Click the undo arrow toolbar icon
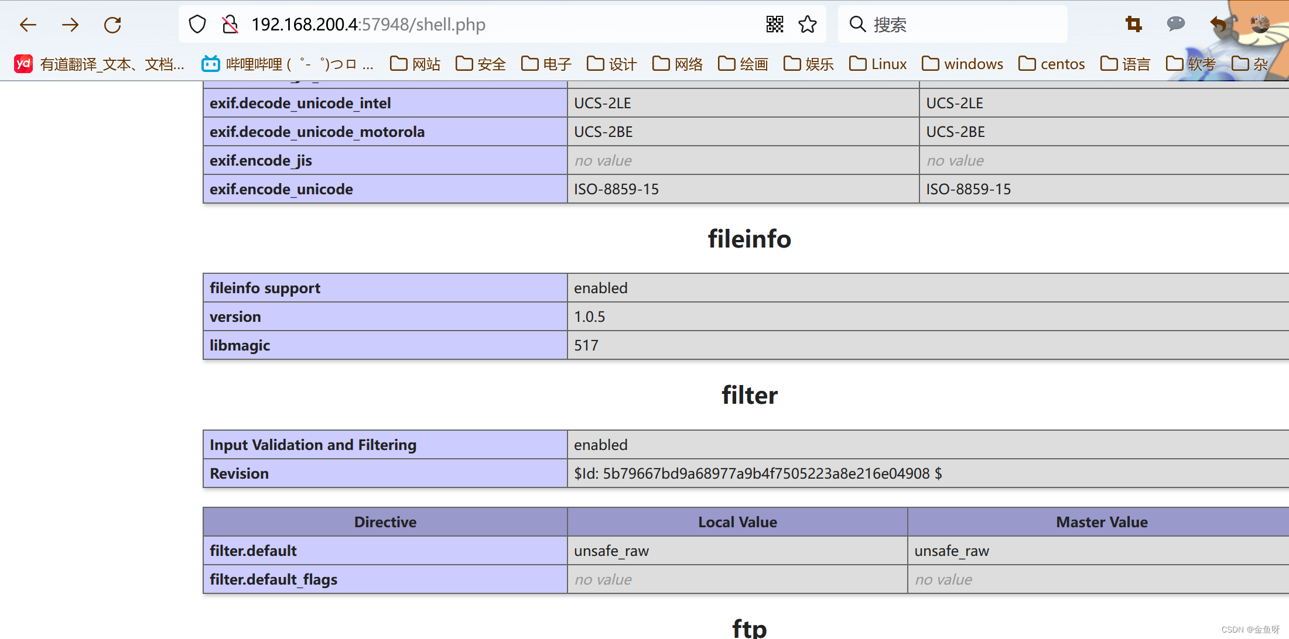Screen dimensions: 1289x639 tap(1218, 24)
